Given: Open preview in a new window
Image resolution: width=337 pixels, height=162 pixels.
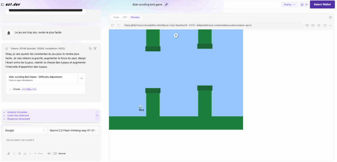Looking at the screenshot, I should (325, 25).
